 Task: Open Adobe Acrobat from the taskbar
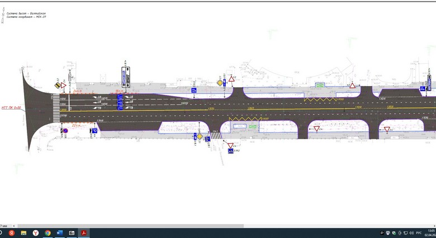coord(83,232)
